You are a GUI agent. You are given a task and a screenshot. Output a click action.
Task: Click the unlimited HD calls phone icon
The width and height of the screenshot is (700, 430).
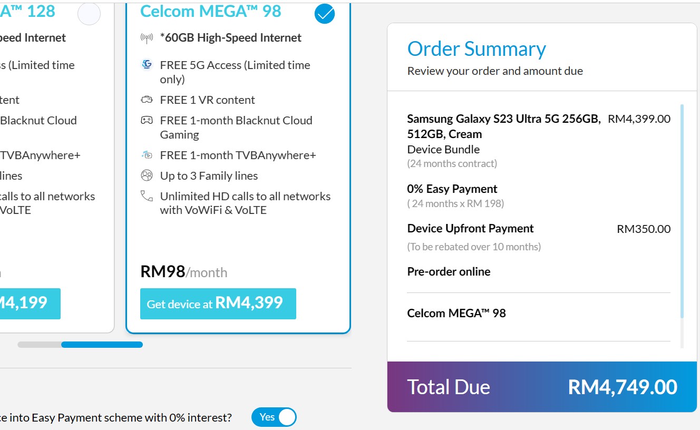click(147, 196)
